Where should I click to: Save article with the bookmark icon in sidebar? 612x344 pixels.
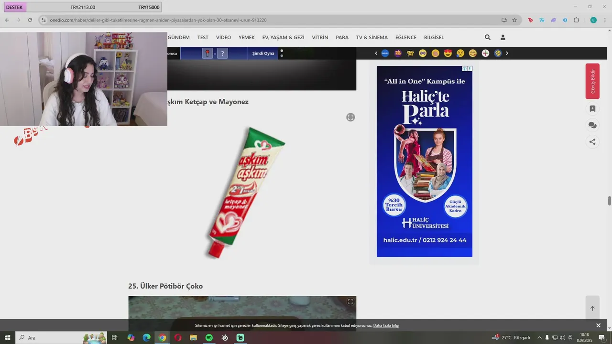pos(592,108)
